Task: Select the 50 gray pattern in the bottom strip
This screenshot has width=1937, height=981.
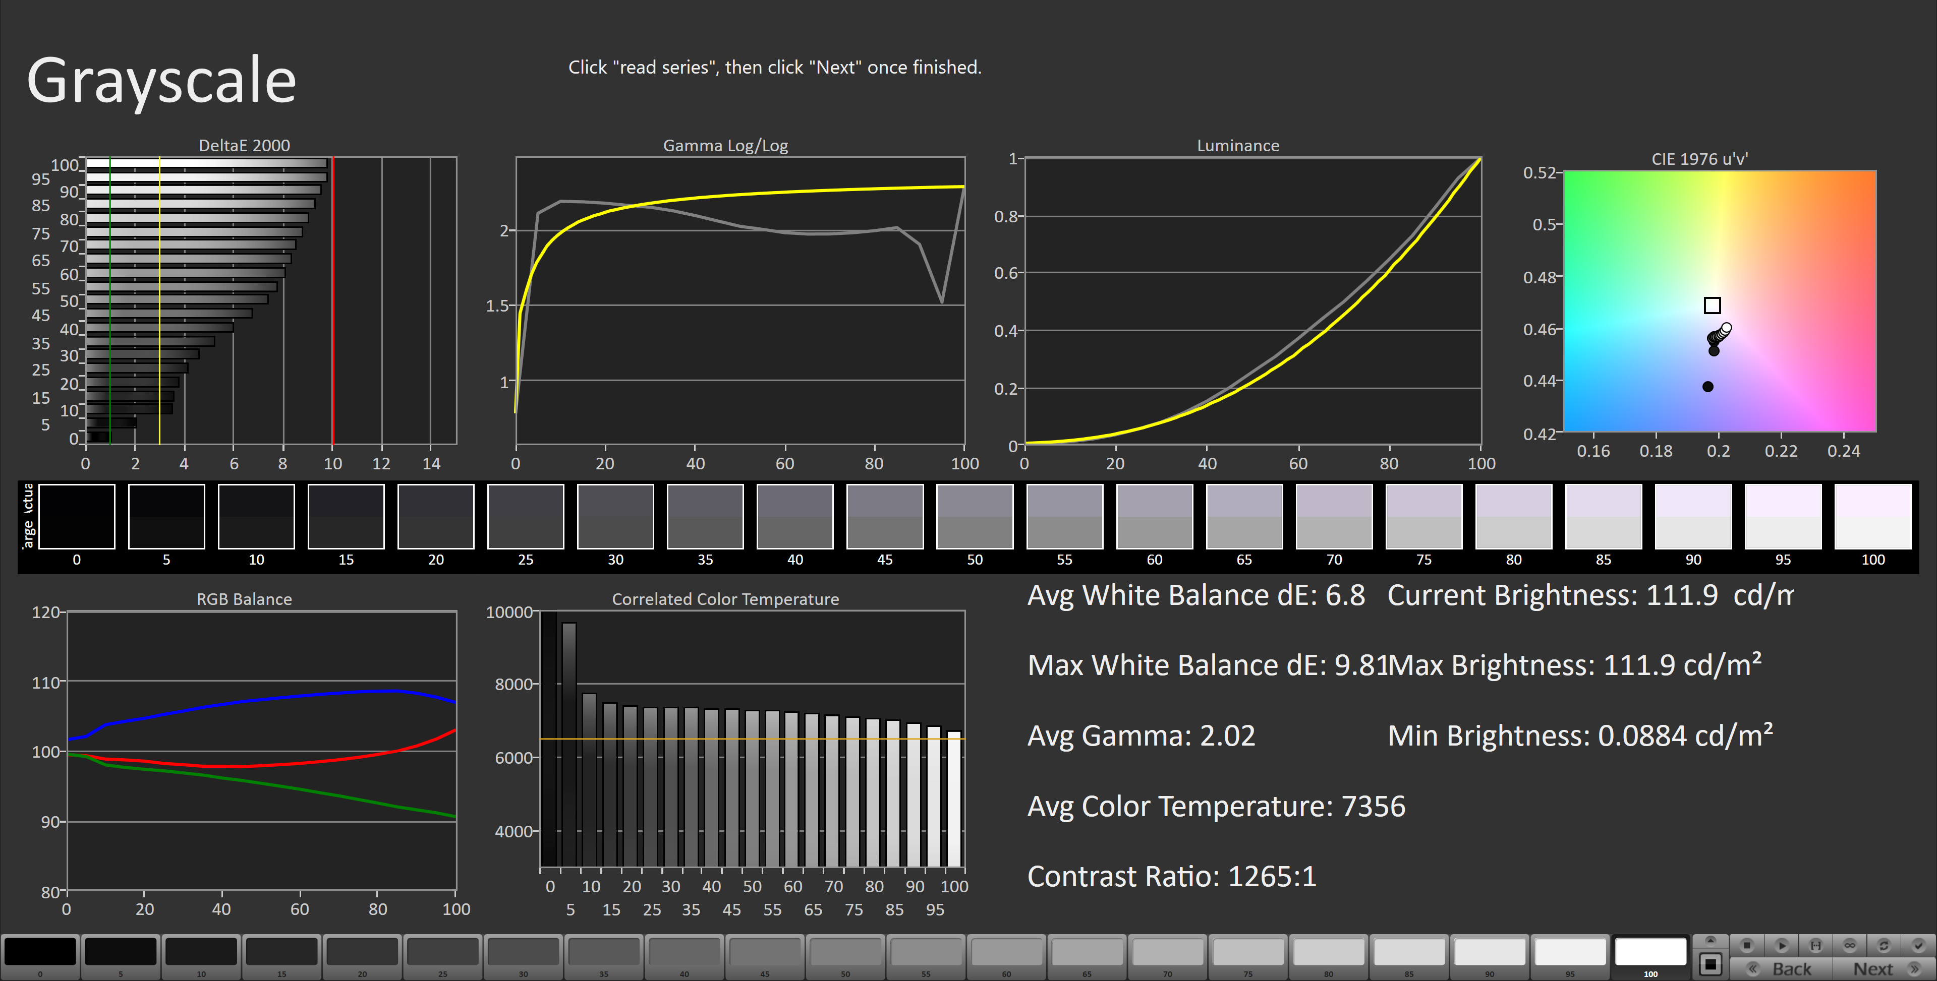Action: pos(845,952)
